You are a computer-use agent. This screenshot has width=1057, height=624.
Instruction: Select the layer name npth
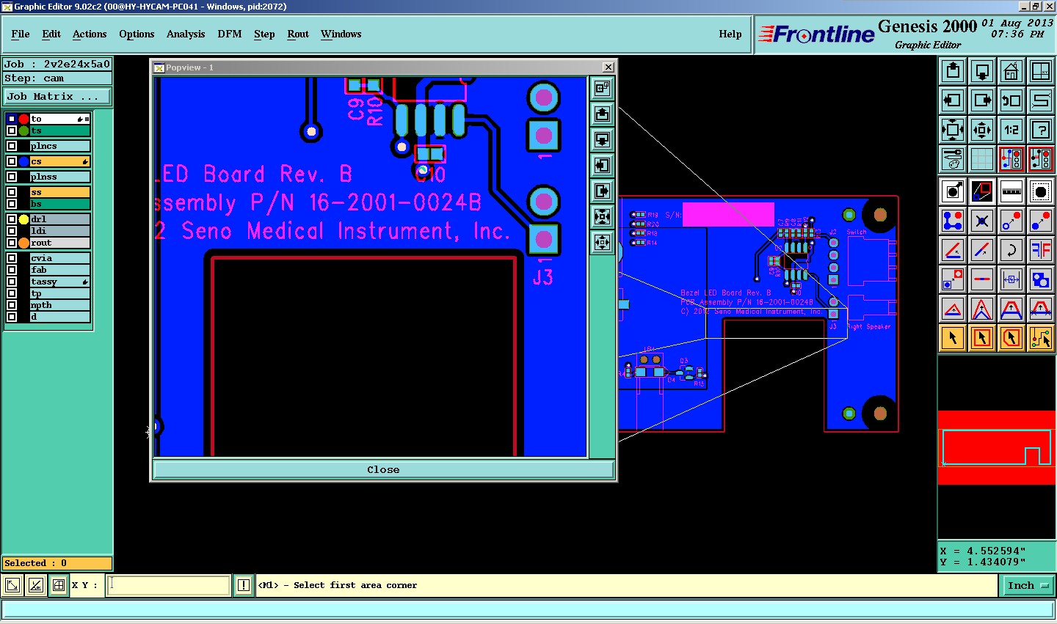click(x=60, y=305)
